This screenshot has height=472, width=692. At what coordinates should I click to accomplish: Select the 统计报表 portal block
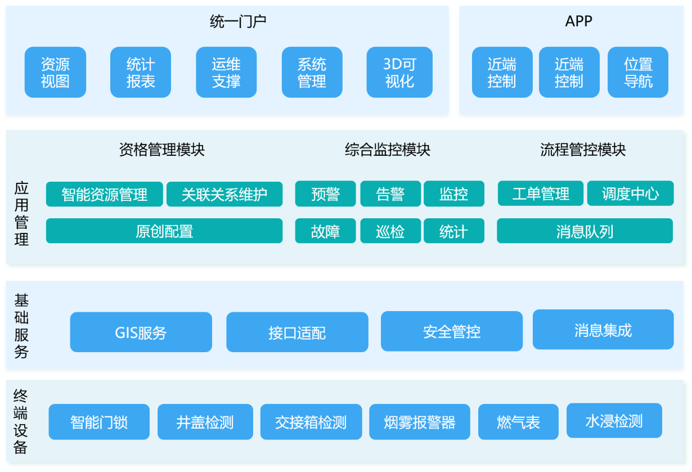click(141, 73)
